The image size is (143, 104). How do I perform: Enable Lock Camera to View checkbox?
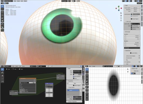(x=131, y=27)
